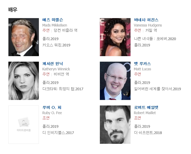191x154 pixels.
Task: Open 카오스 워킹,2019 filmography entry
Action: [x=56, y=45]
